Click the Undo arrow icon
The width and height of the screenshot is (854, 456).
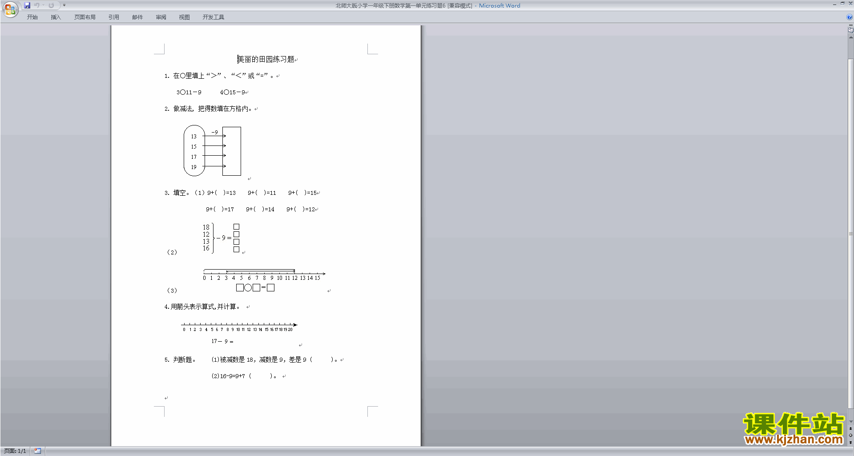tap(37, 5)
